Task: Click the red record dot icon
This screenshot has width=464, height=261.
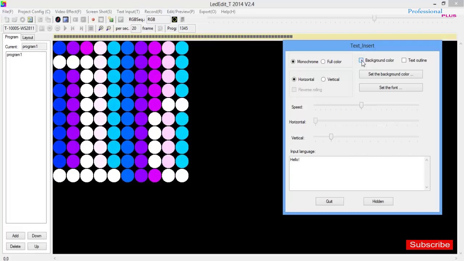Action: pos(93,20)
